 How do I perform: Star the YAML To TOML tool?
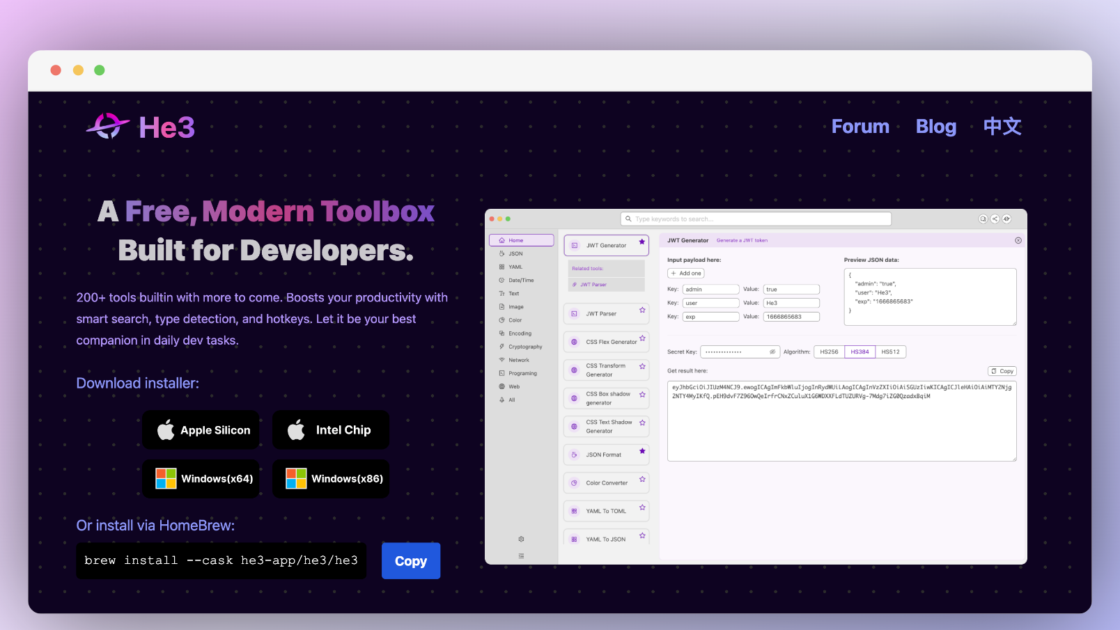point(642,507)
